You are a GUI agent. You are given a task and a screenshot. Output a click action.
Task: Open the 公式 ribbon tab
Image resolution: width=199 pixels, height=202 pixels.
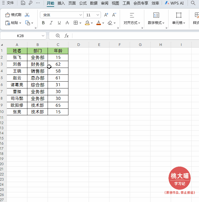pos(83,3)
